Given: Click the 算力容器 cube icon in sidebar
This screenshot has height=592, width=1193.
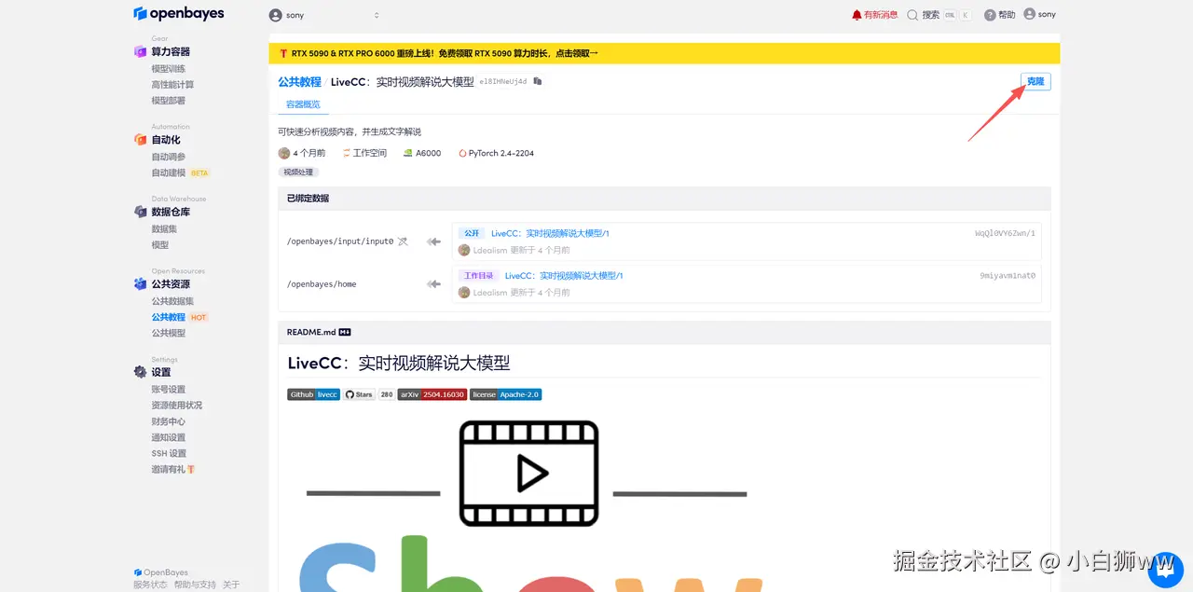Looking at the screenshot, I should pyautogui.click(x=140, y=51).
